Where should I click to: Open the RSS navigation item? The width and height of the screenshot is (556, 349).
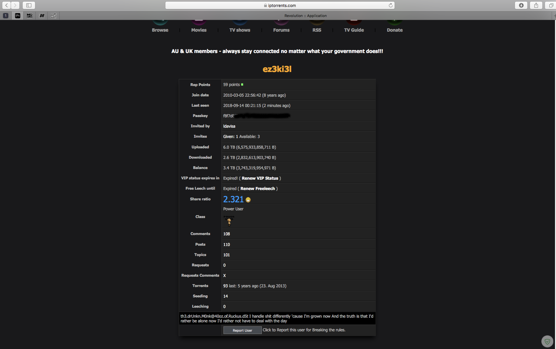[x=317, y=30]
